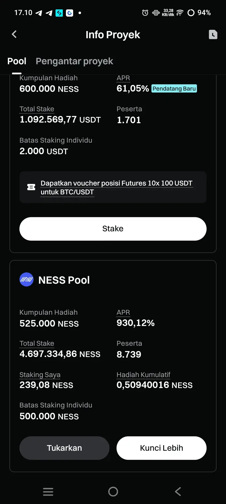
Task: Tap the underlined Total Stake label in NESS Pool
Action: [37, 344]
